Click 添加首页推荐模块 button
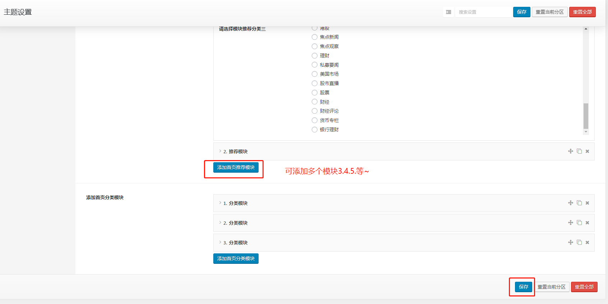Viewport: 608px width, 304px height. click(236, 167)
